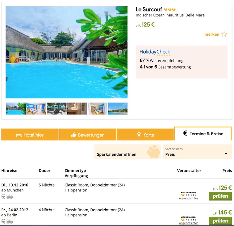Click the euro icon on Termine & Preise
The width and height of the screenshot is (234, 226).
coord(185,133)
